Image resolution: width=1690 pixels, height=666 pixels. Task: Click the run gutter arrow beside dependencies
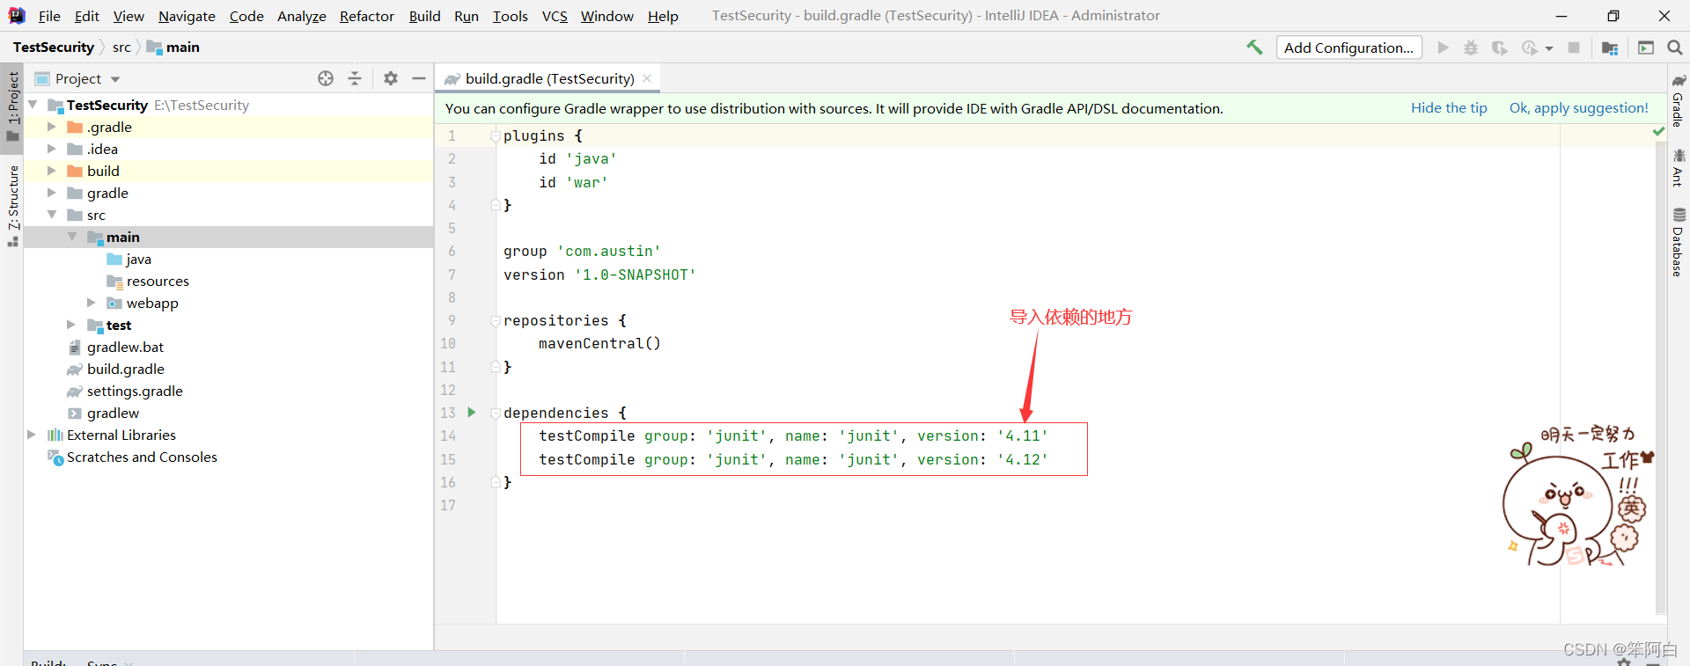[472, 412]
